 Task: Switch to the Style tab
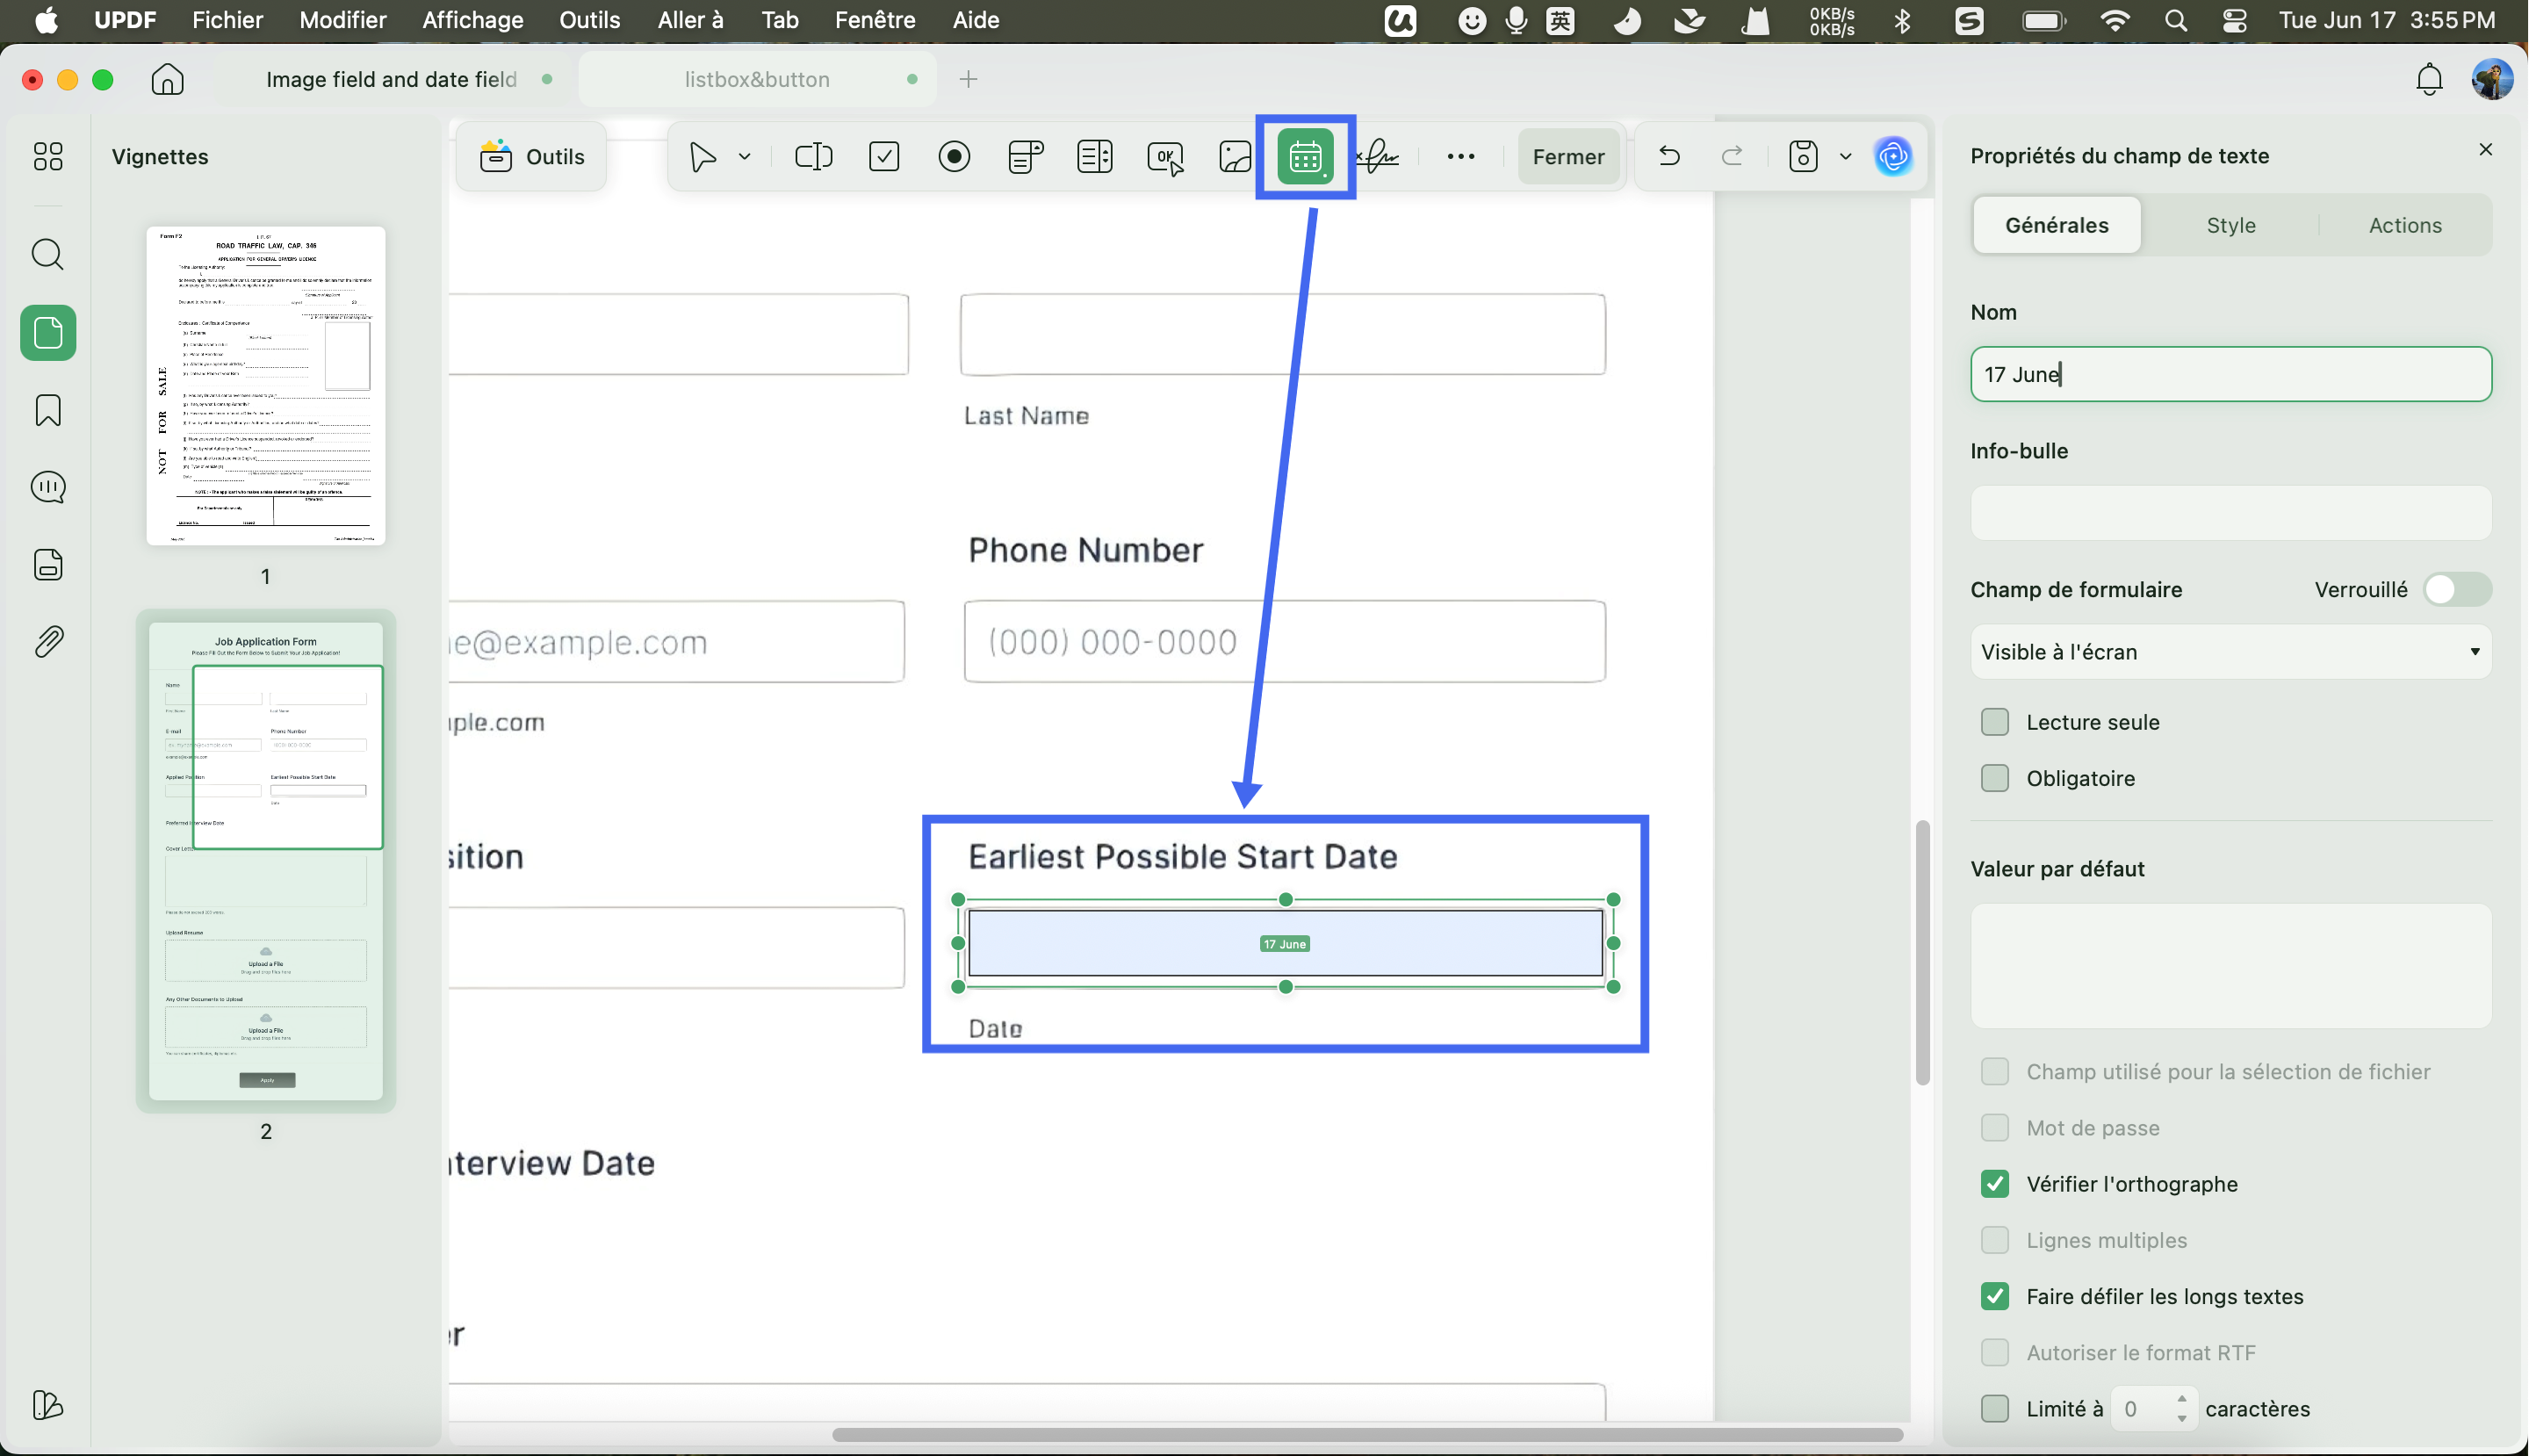click(2230, 225)
